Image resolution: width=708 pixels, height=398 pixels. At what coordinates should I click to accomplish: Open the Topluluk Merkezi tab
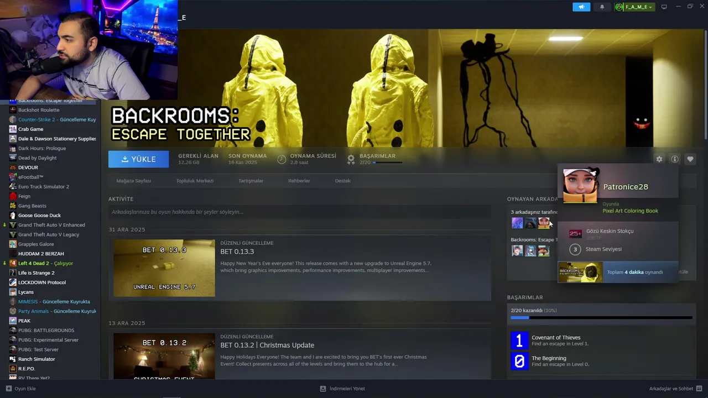tap(195, 181)
